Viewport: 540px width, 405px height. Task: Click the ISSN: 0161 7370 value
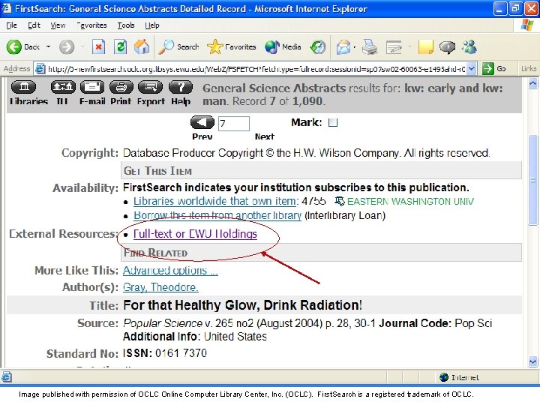click(x=164, y=353)
